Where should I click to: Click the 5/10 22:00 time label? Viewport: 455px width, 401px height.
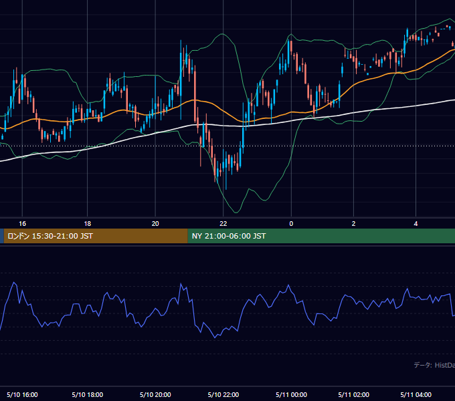click(x=223, y=394)
